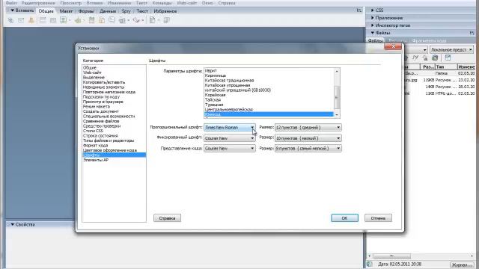
Task: Open the Пропорциональный шрифт Times New Roman dropdown
Action: click(x=230, y=128)
